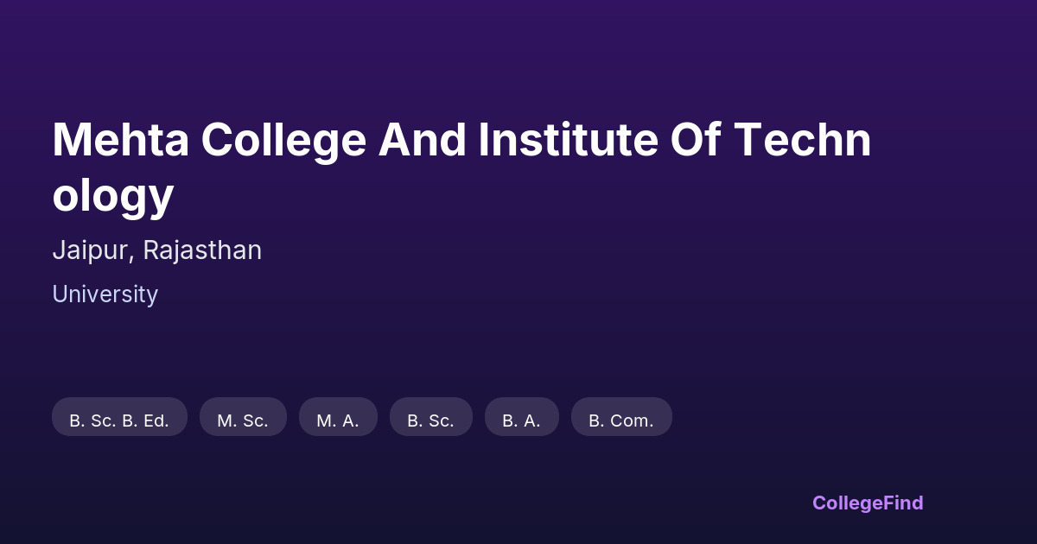This screenshot has height=544, width=1037.
Task: Click the word 'And' in the heading
Action: [x=422, y=141]
